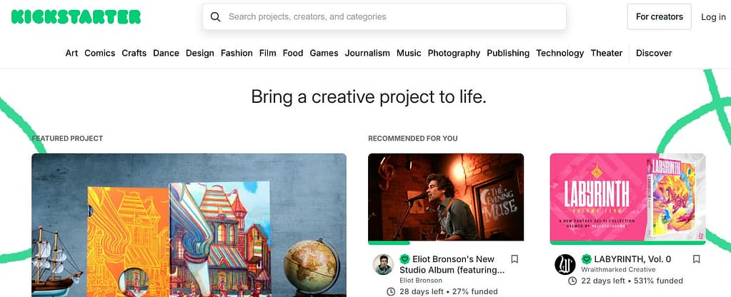Click the search magnifier icon
This screenshot has width=731, height=297.
215,16
